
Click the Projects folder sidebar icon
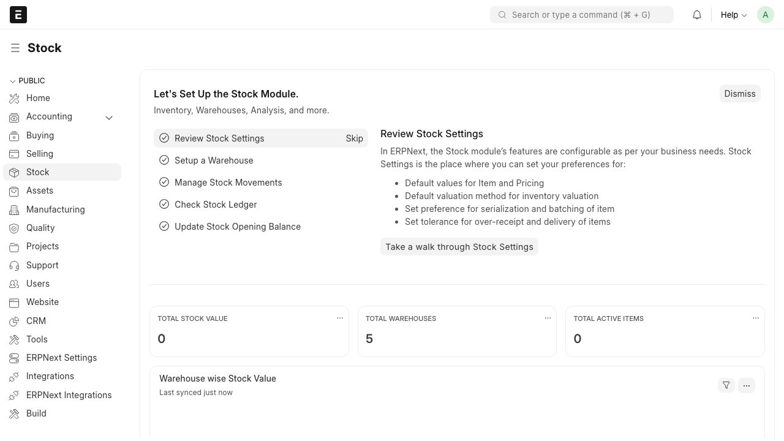14,246
